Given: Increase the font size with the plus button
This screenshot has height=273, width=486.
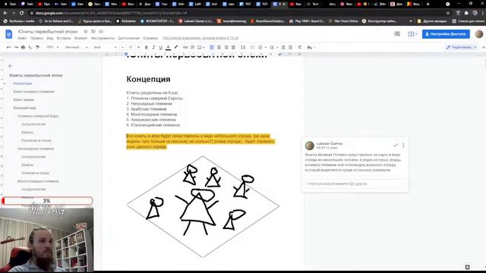Looking at the screenshot, I should [x=138, y=47].
